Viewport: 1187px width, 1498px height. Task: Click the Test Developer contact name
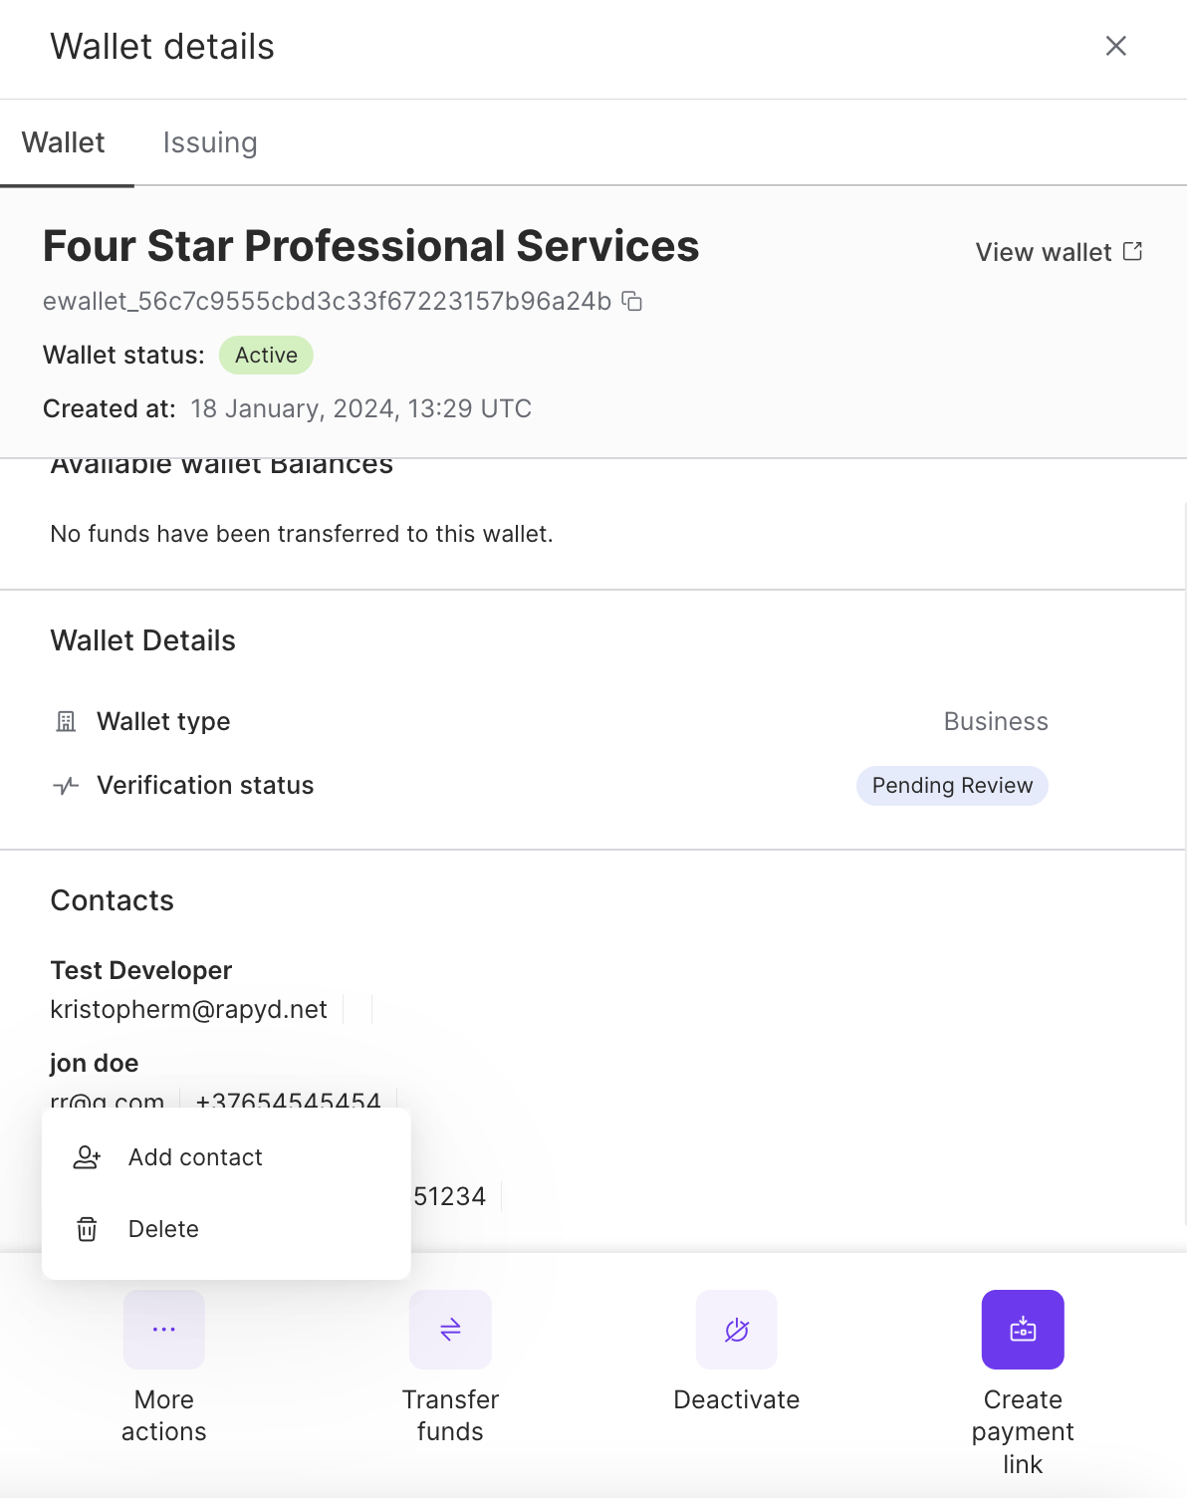[x=141, y=970]
